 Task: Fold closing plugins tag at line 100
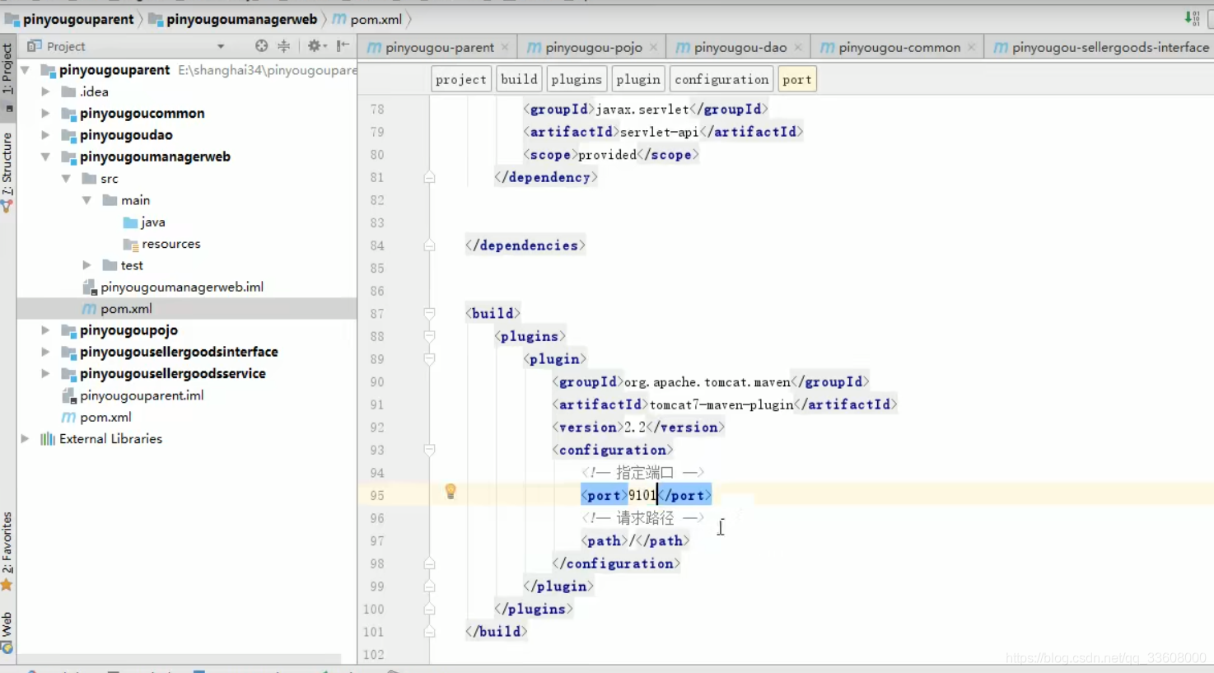(x=429, y=609)
